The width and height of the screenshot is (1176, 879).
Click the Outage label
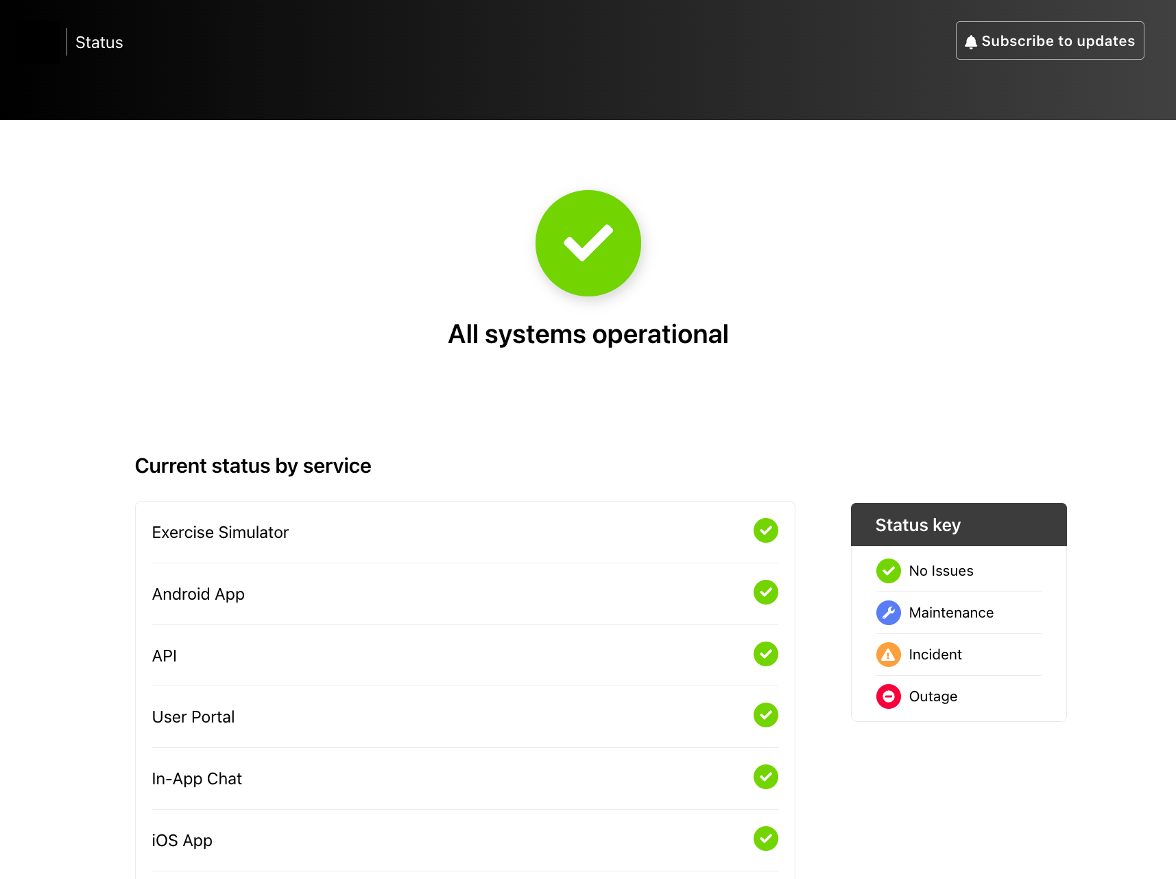(x=933, y=696)
